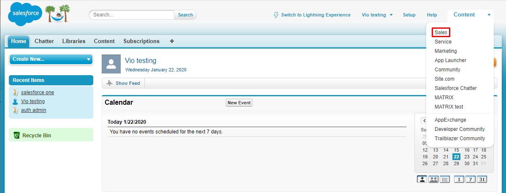Click the New Event button
The width and height of the screenshot is (506, 193).
pos(239,103)
